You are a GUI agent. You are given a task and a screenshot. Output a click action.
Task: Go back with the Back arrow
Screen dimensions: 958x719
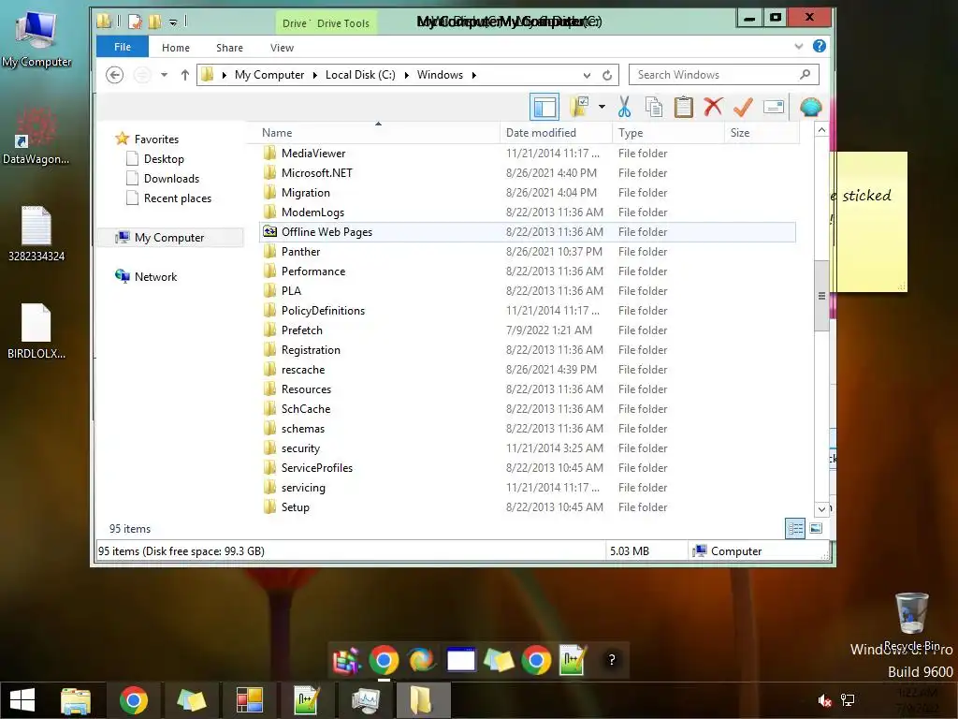[114, 75]
